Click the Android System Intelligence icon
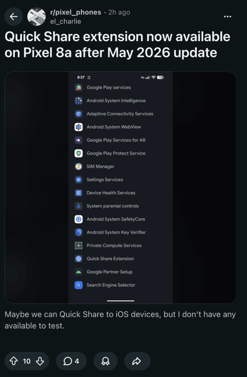 coord(79,101)
